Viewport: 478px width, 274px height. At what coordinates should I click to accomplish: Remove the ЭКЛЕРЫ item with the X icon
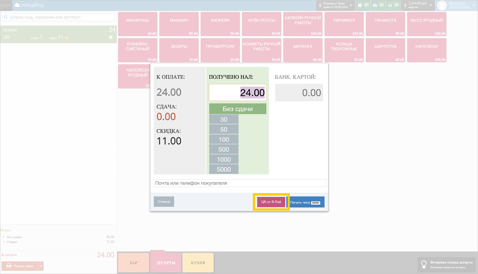(x=111, y=37)
